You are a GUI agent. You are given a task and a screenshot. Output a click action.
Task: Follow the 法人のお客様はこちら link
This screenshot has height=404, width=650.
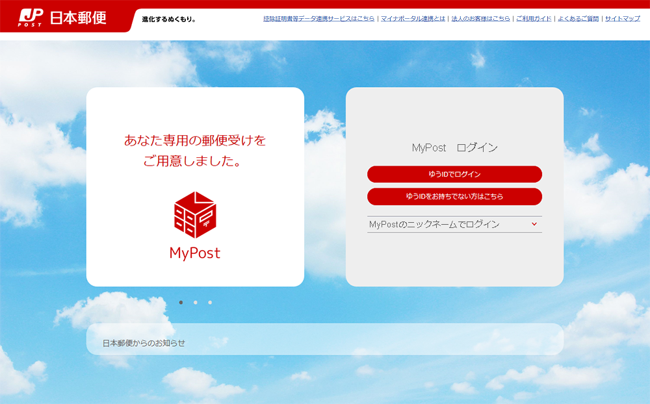(480, 19)
